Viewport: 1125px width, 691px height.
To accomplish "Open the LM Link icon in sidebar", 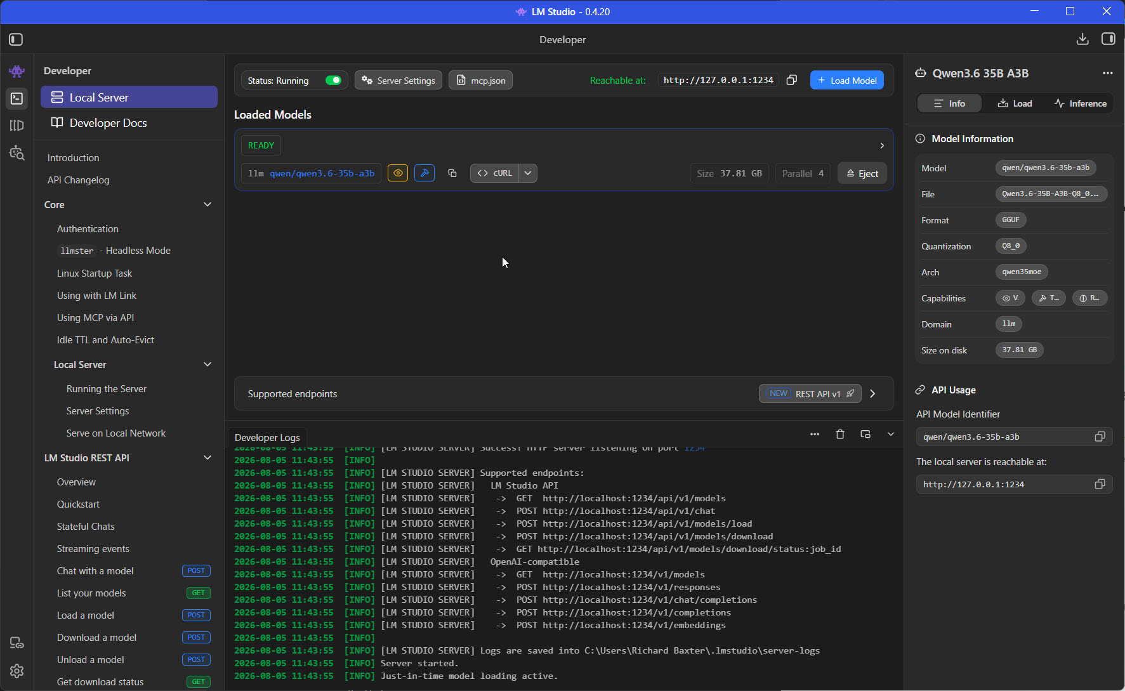I will pos(17,643).
